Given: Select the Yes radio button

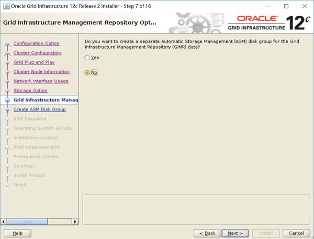Looking at the screenshot, I should click(87, 58).
